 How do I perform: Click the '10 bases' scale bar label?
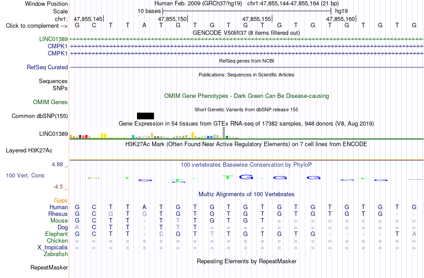(149, 11)
